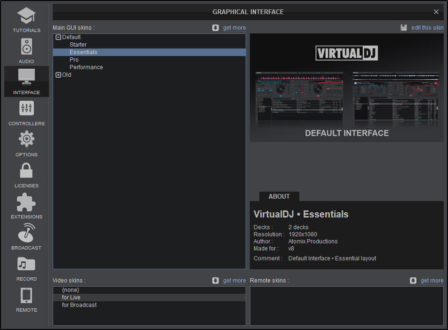This screenshot has width=448, height=330.
Task: Open the Tutorials graduation cap icon
Action: point(26,15)
